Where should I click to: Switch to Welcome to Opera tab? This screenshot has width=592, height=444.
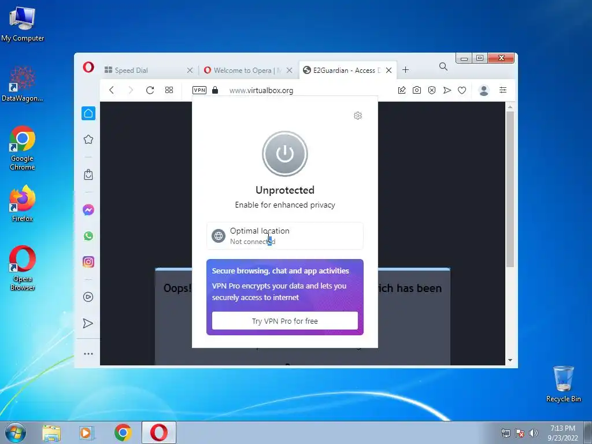pos(243,70)
